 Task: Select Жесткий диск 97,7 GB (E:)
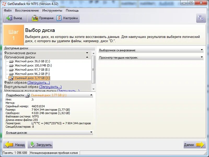[32, 70]
